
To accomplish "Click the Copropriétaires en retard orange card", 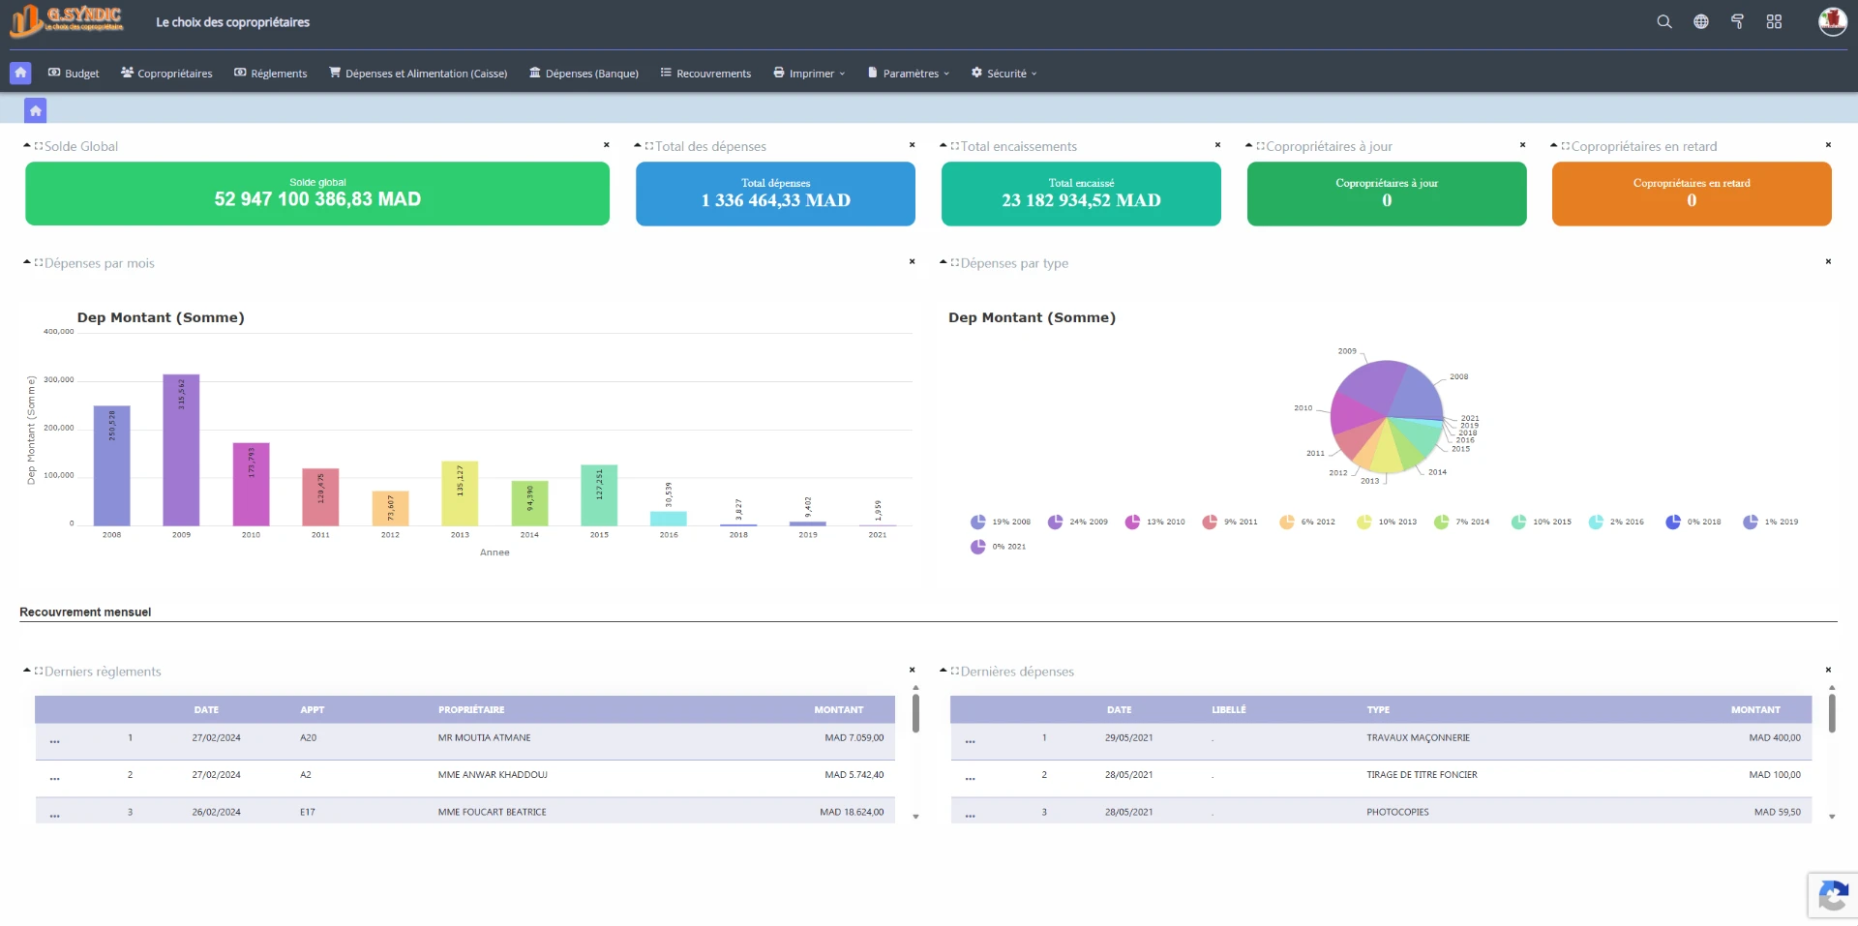I will pyautogui.click(x=1692, y=194).
